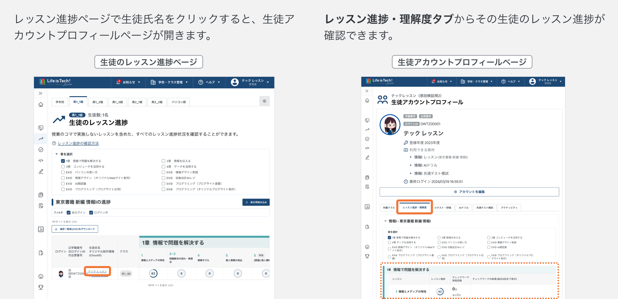
Task: Check 3章 コンピュータを活用する on progress page
Action: [63, 167]
